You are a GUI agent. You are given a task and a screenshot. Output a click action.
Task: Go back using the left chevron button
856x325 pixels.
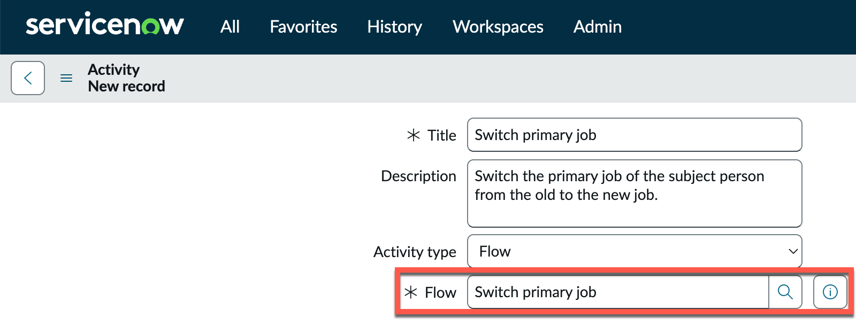[x=28, y=78]
